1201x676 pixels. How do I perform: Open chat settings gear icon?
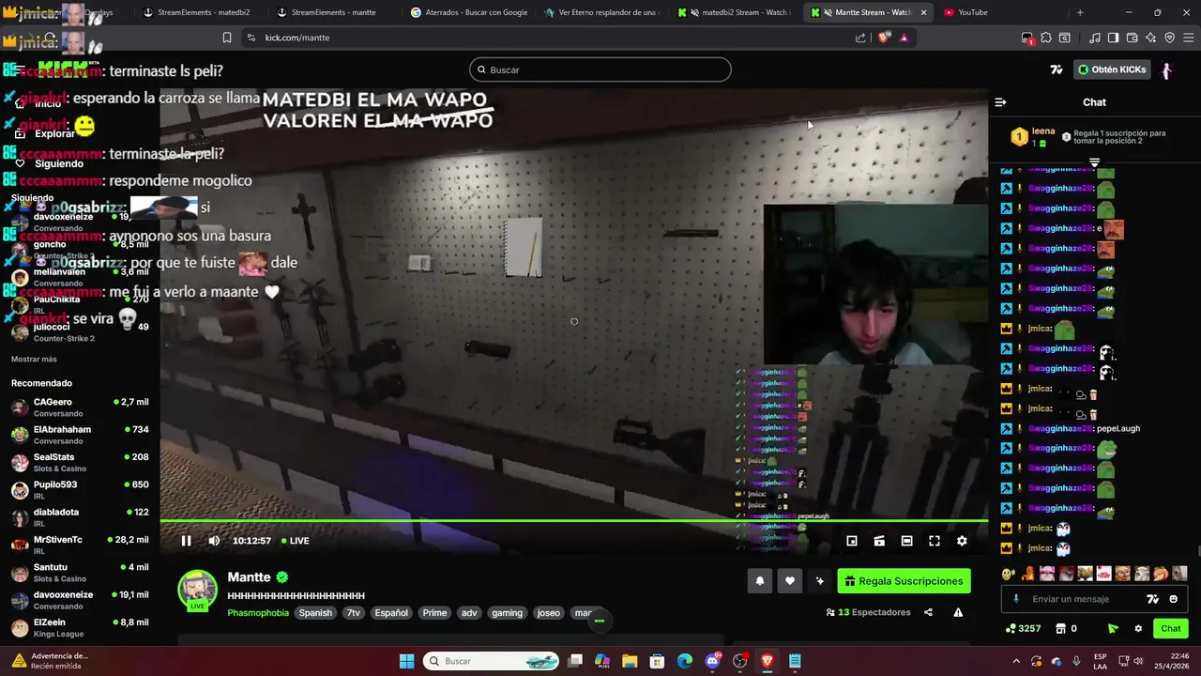tap(1138, 628)
